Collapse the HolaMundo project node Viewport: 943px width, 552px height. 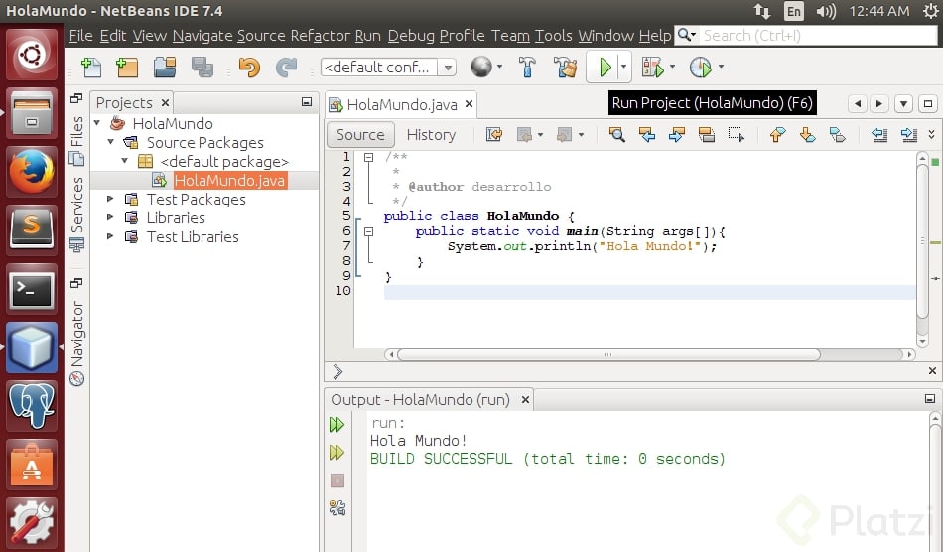point(97,123)
